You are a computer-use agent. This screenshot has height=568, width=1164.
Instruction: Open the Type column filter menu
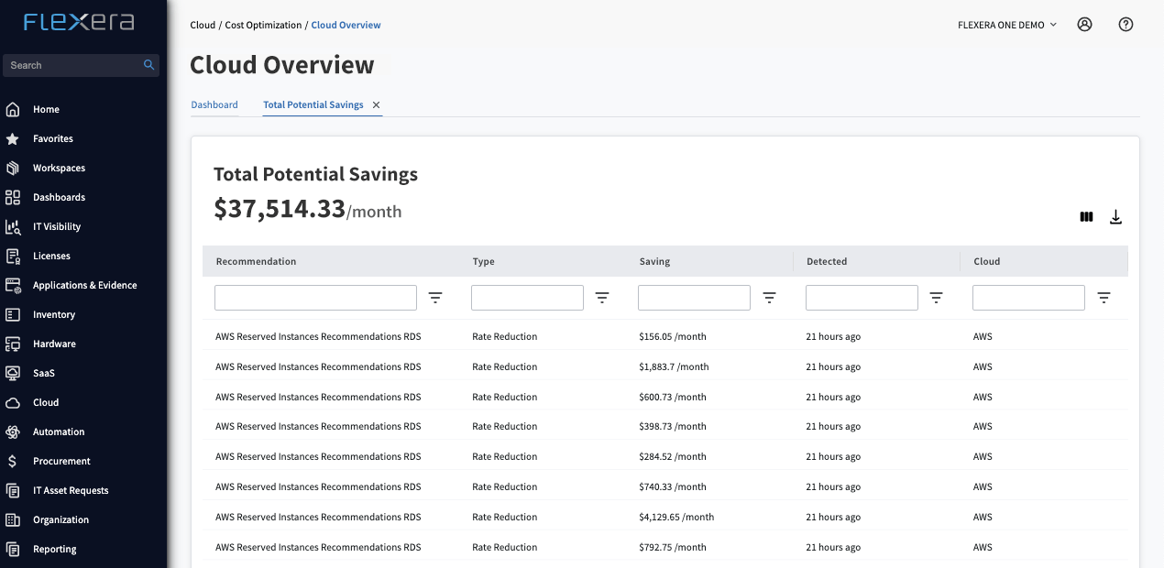(602, 298)
